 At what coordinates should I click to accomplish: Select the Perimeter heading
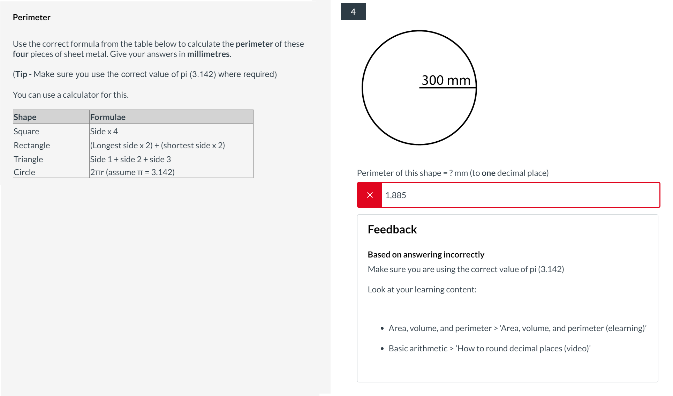(x=31, y=17)
